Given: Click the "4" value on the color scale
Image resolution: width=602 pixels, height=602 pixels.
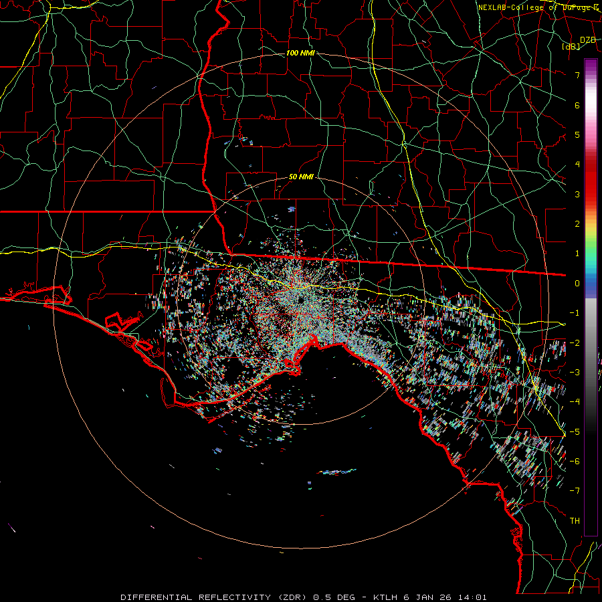Looking at the screenshot, I should (577, 165).
